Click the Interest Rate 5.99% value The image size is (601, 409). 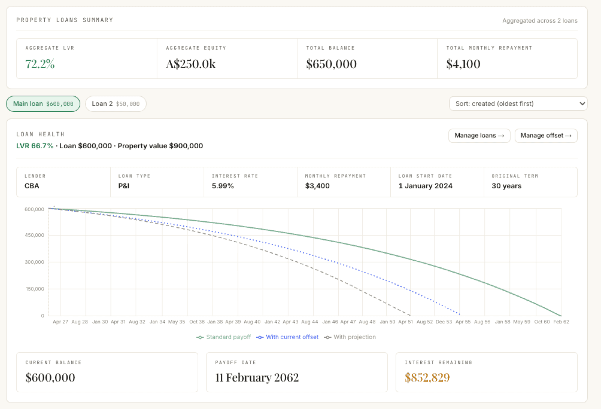point(223,186)
